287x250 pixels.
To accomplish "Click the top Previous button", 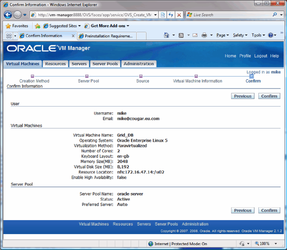I will pyautogui.click(x=243, y=96).
